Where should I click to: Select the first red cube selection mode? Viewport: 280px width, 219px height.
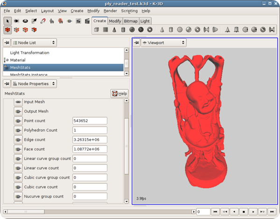(x=7, y=30)
